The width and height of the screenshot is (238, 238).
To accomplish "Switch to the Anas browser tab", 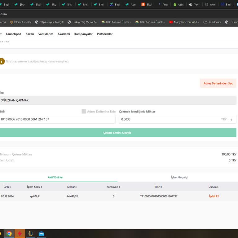I will pos(163,5).
